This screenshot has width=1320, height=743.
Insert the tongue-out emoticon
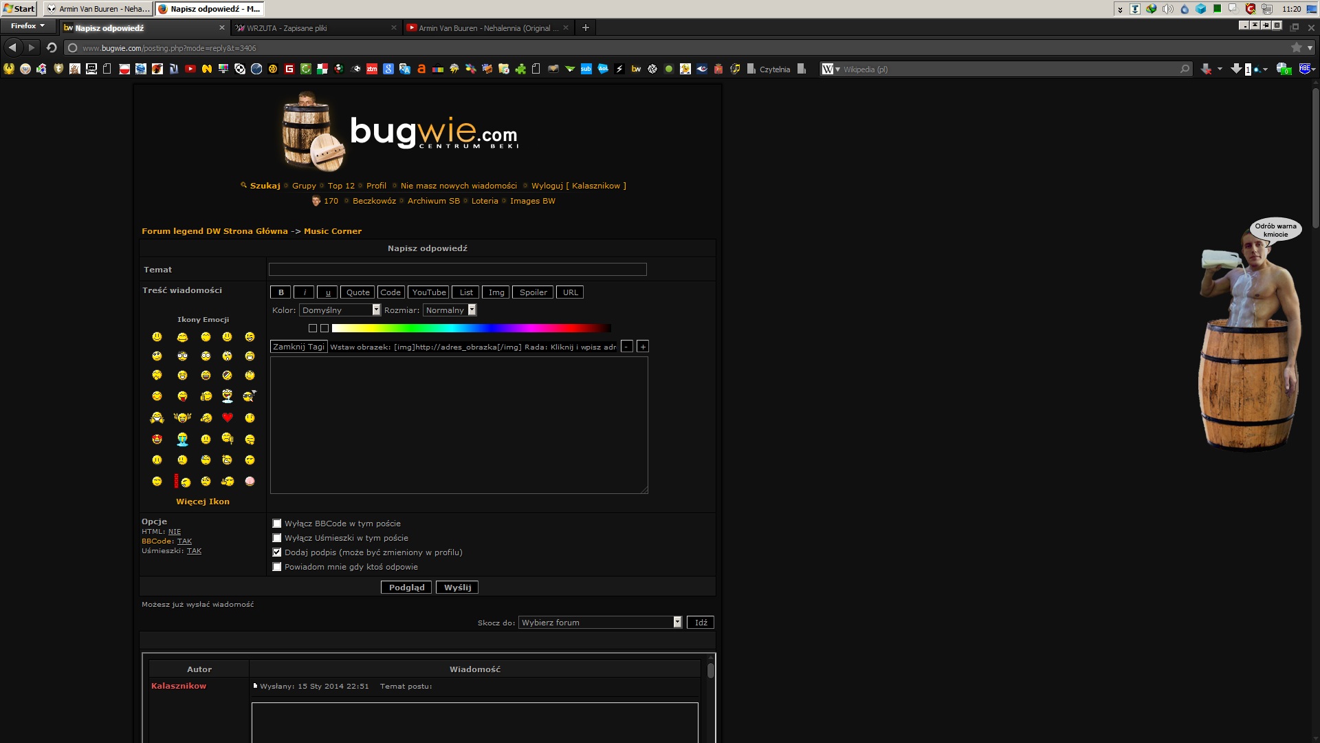(182, 396)
